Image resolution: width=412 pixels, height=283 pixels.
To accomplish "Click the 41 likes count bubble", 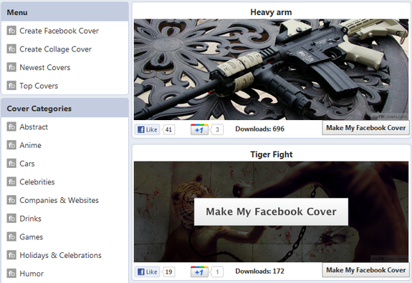I will point(168,129).
